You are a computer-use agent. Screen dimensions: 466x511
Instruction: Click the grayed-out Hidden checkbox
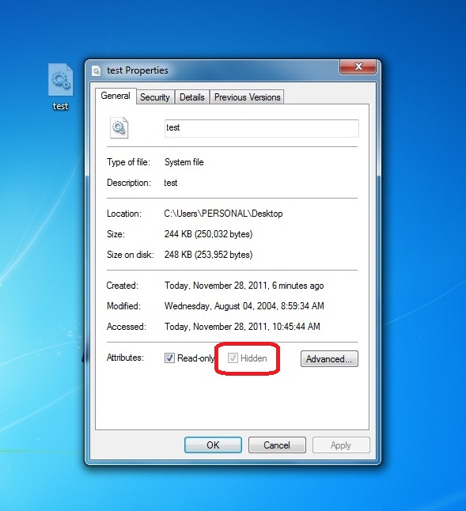(x=233, y=358)
